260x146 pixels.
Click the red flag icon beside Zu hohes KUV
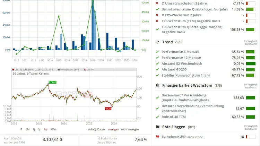coord(157,137)
